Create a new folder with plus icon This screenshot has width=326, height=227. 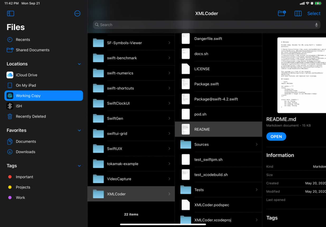point(282,13)
